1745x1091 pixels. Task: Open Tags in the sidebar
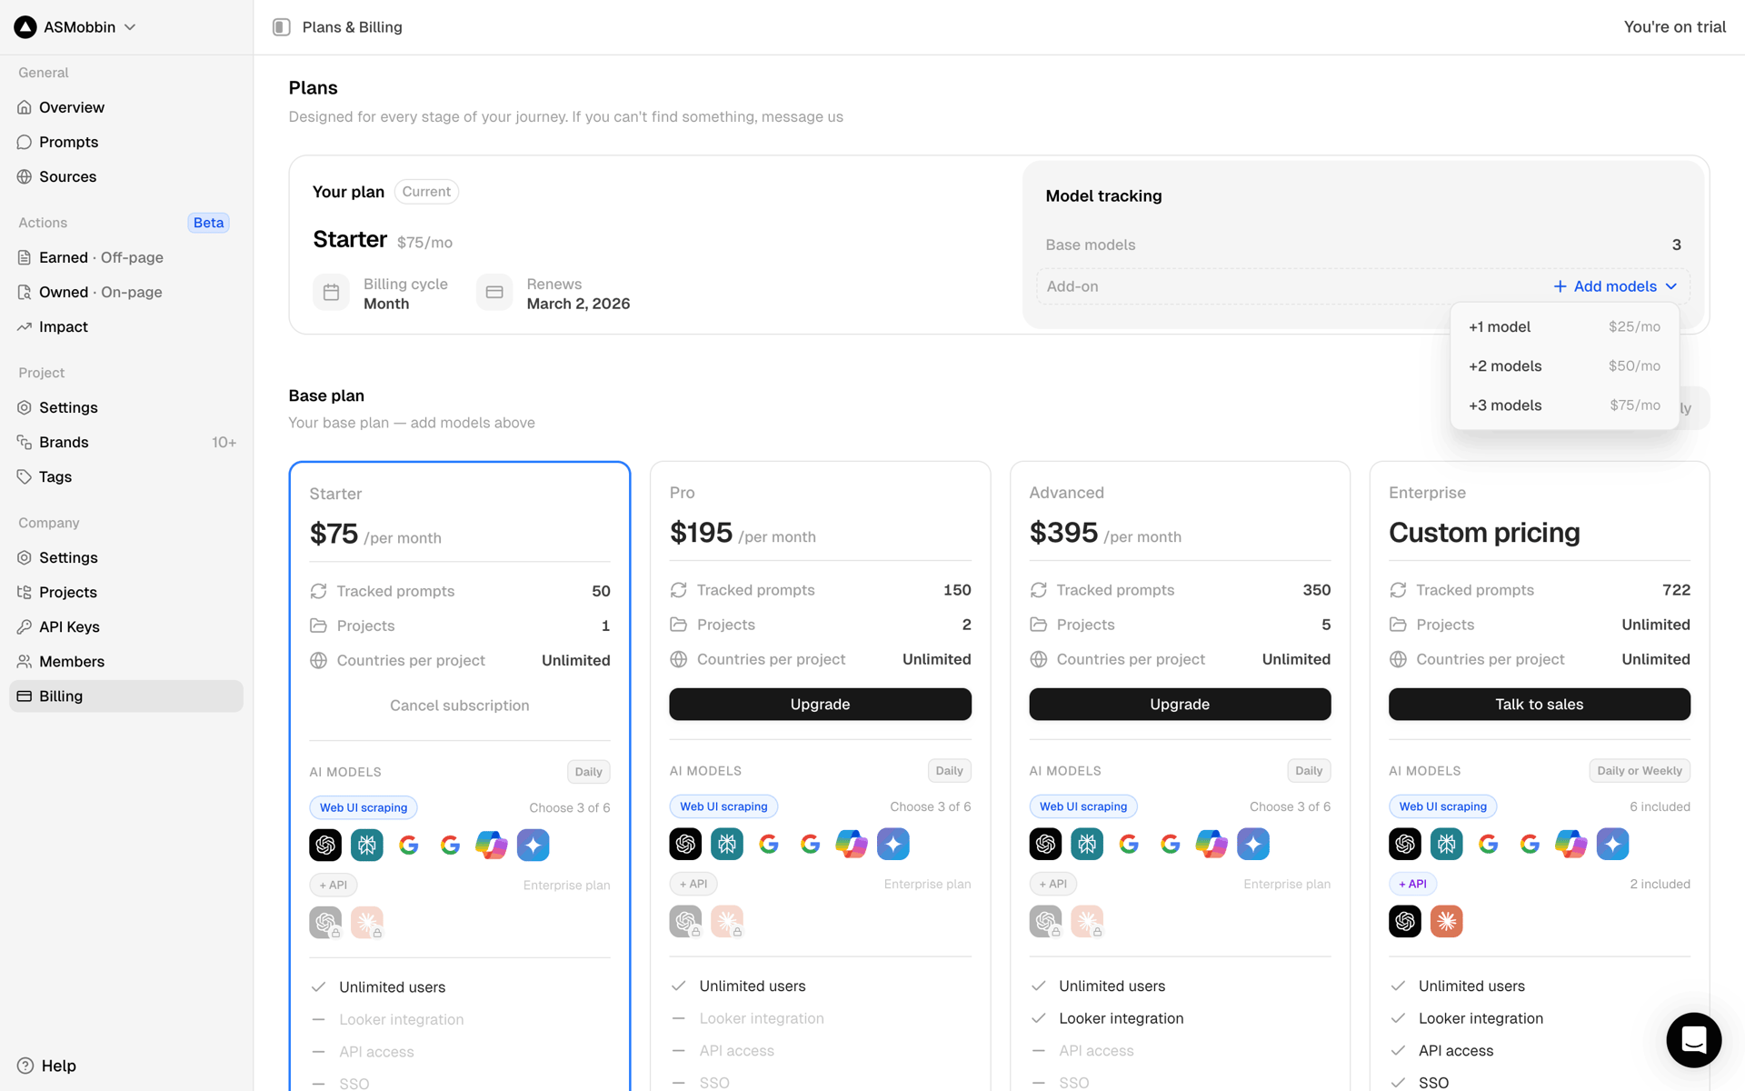click(126, 476)
